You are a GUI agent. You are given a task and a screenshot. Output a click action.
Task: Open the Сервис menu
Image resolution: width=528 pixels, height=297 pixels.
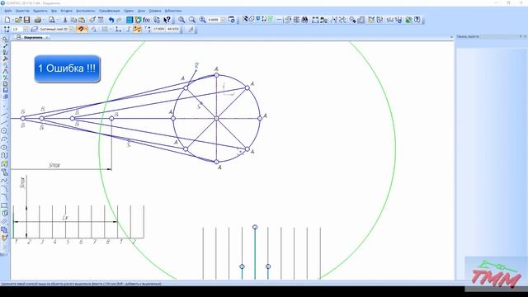(x=129, y=11)
